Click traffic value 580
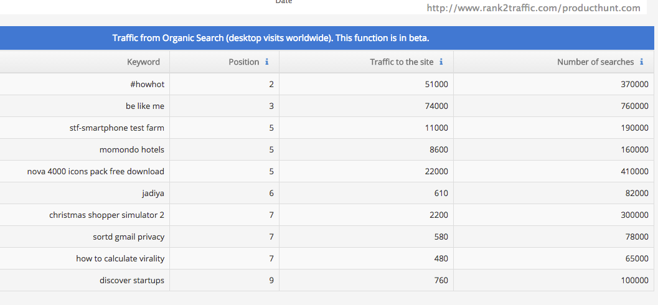This screenshot has height=305, width=658. pos(441,237)
